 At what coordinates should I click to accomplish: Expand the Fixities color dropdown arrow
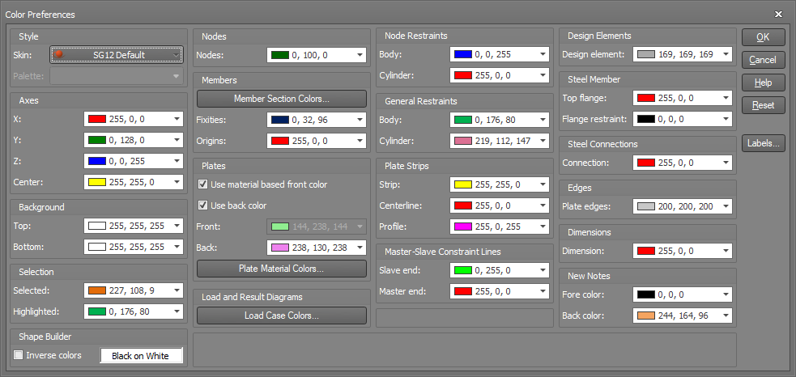pos(360,120)
